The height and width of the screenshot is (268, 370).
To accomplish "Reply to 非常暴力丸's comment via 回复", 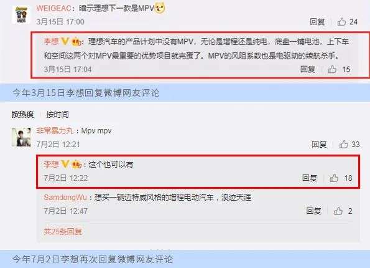I will point(319,145).
